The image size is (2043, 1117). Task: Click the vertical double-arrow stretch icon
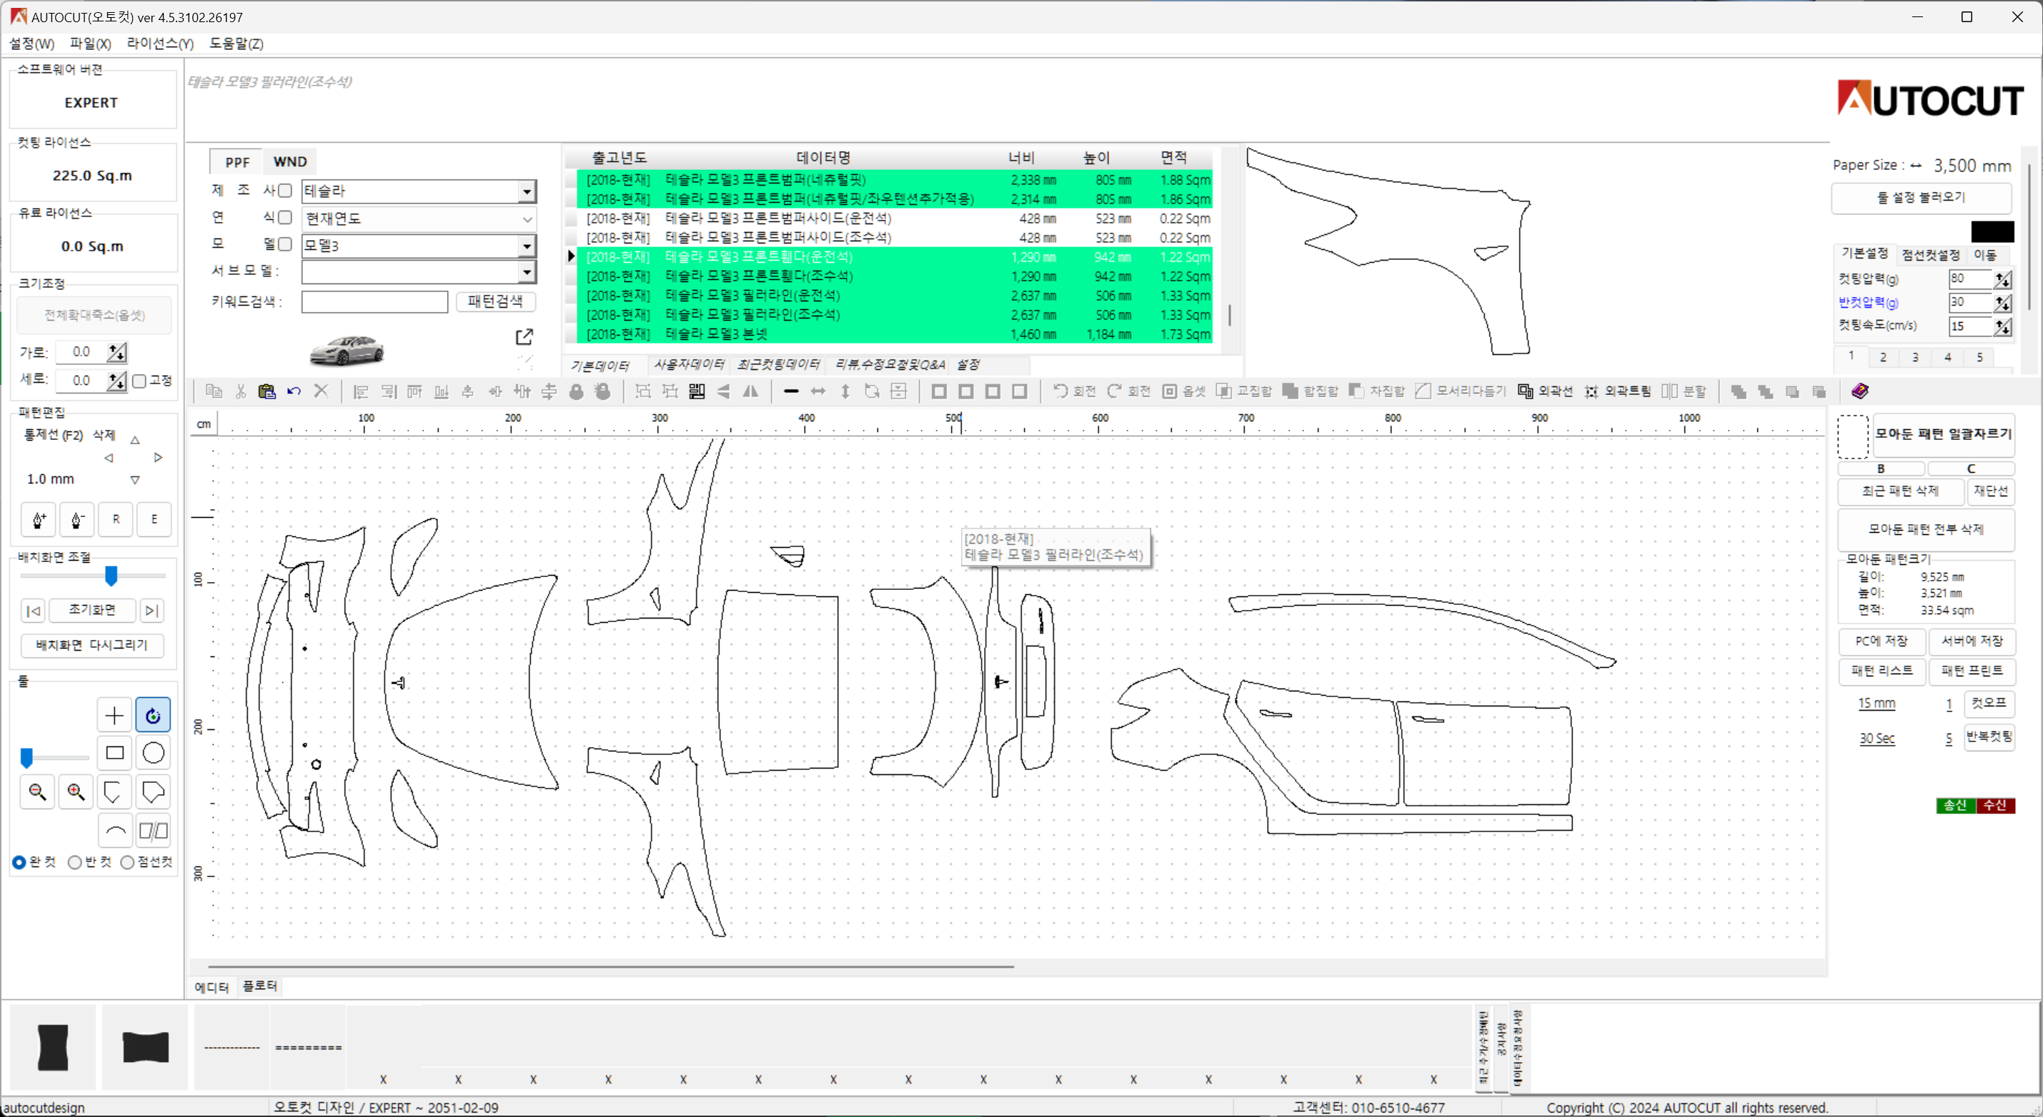(845, 391)
